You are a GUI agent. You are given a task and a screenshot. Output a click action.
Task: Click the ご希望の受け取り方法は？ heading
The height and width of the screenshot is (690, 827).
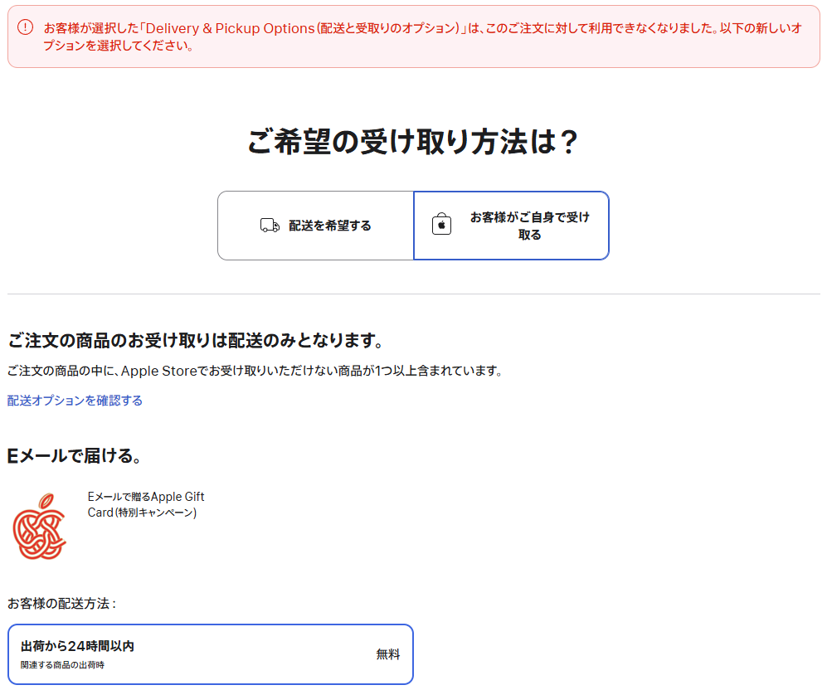point(412,141)
